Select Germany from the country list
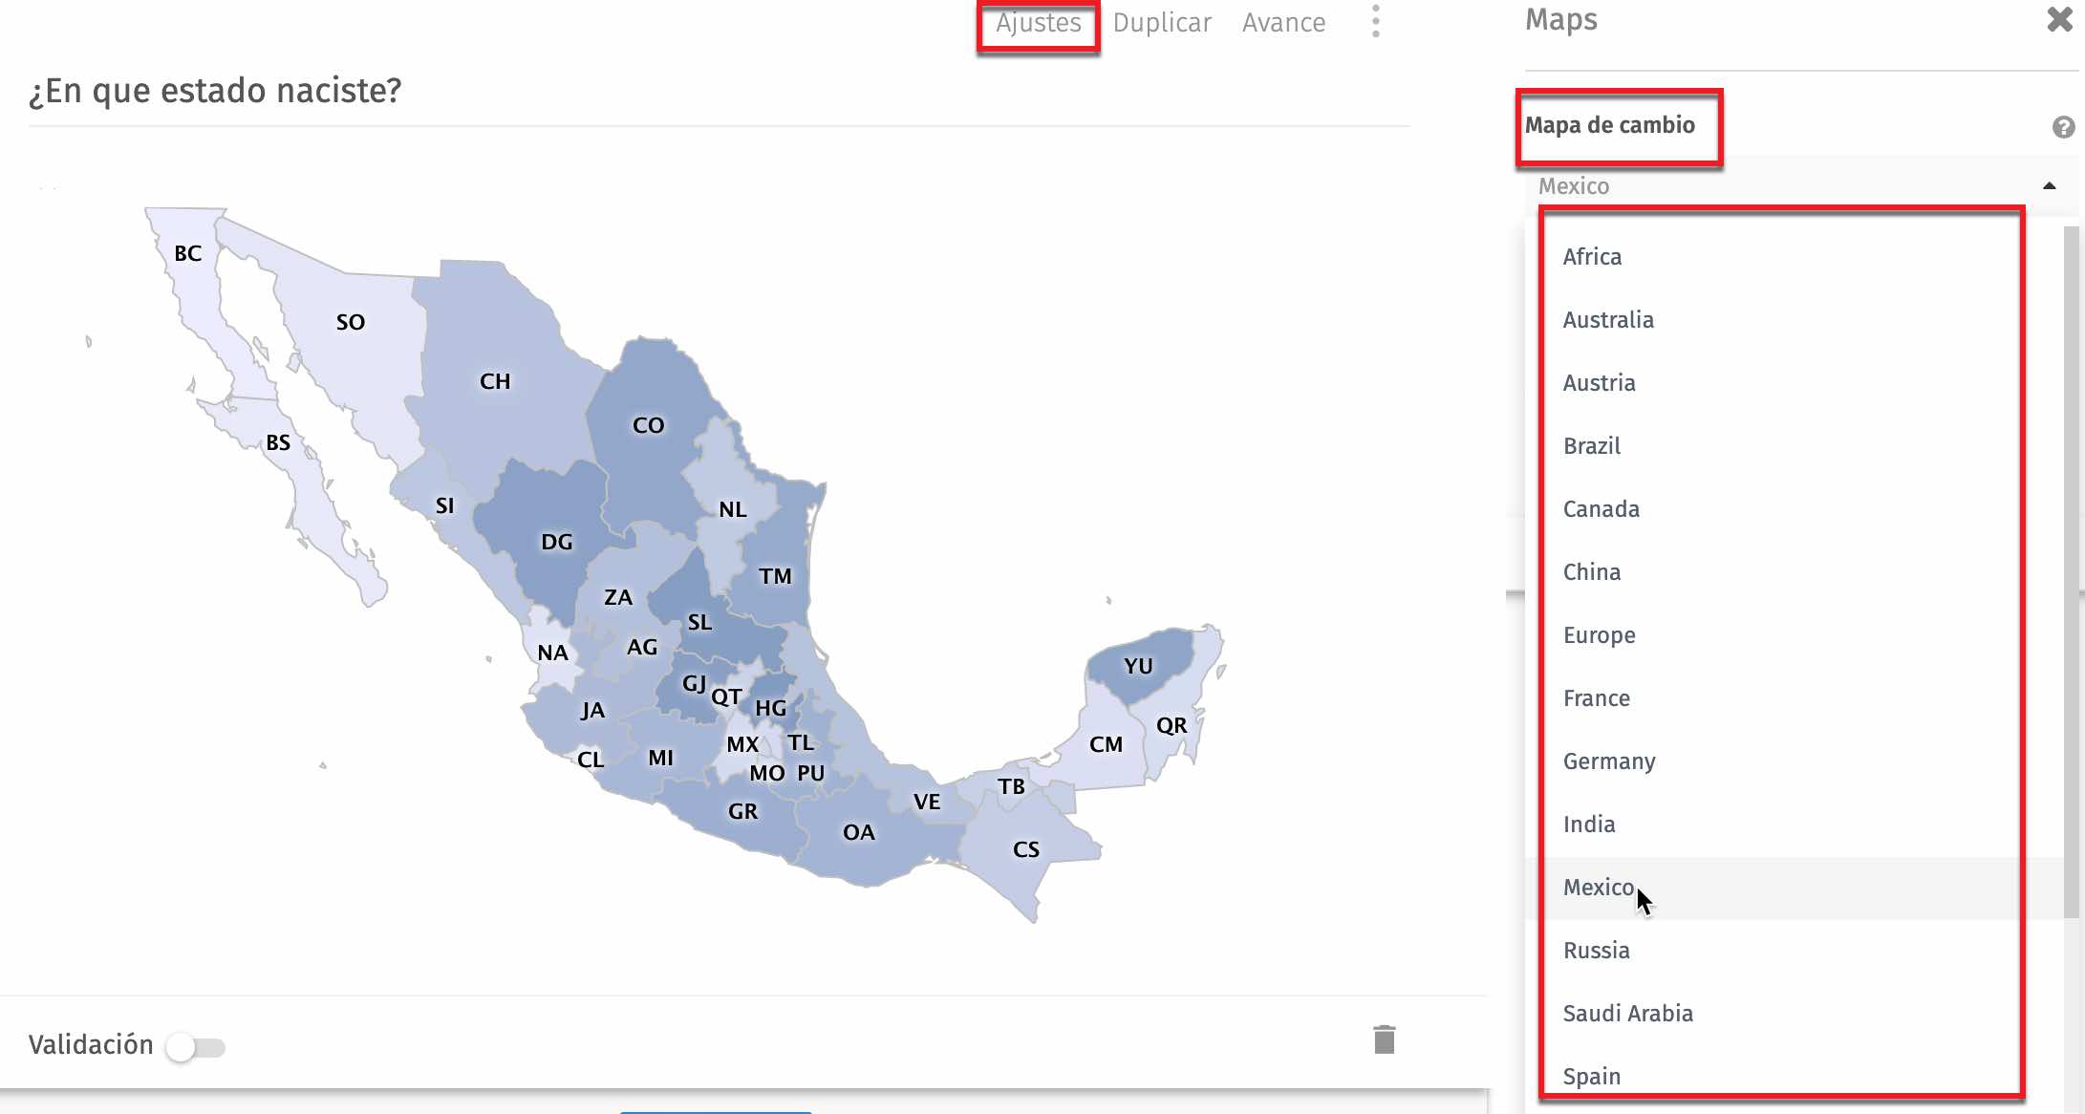Viewport: 2085px width, 1114px height. click(1609, 761)
